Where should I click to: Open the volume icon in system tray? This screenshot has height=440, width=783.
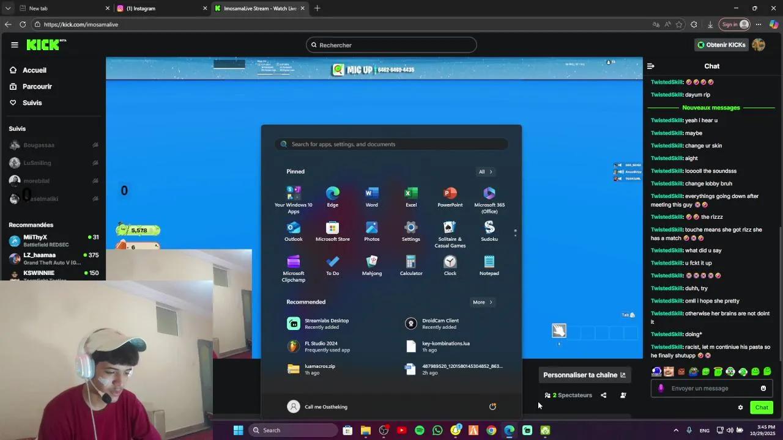[x=730, y=430]
